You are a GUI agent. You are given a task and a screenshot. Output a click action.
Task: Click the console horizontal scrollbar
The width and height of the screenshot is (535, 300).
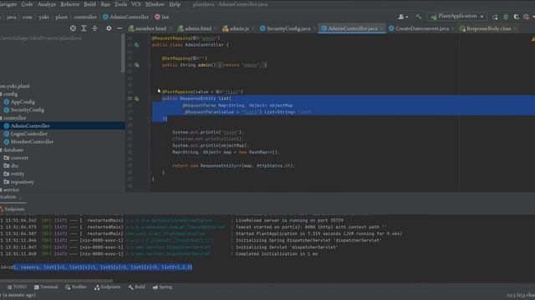[x=56, y=281]
